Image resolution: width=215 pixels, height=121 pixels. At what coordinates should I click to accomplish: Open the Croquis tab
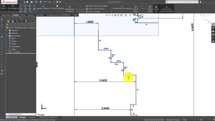(x=15, y=15)
